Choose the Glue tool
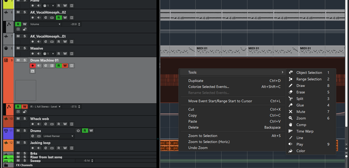The image size is (349, 168). point(311,105)
